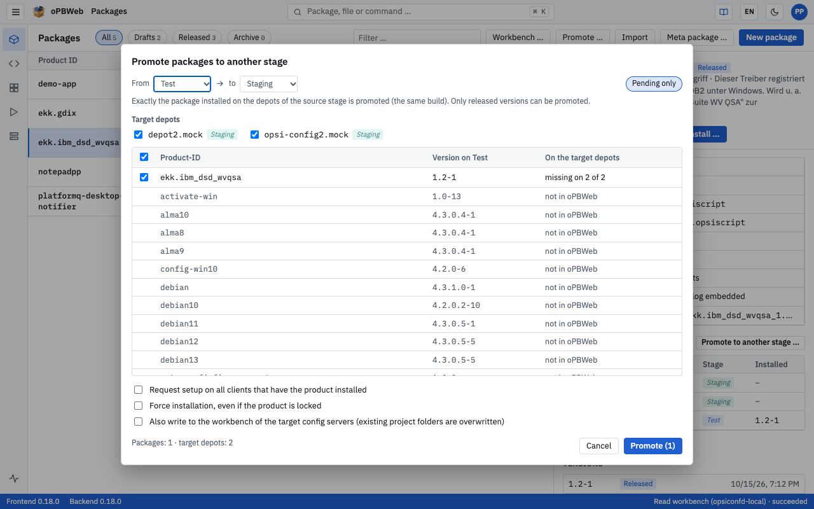The width and height of the screenshot is (814, 509).
Task: Open the documentation book icon
Action: point(723,11)
